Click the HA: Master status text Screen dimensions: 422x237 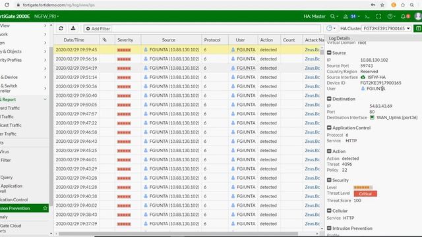(x=315, y=16)
